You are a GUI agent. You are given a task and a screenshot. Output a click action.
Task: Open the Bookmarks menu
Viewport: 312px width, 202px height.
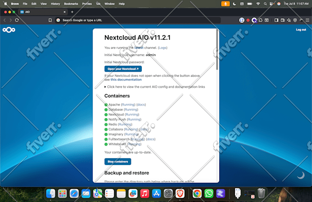[71, 4]
